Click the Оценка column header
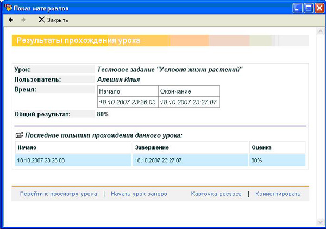Viewport: 326px width, 229px height. click(x=277, y=147)
